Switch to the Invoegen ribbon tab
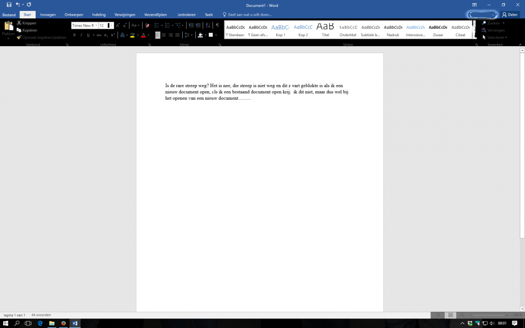This screenshot has height=328, width=525. 48,14
